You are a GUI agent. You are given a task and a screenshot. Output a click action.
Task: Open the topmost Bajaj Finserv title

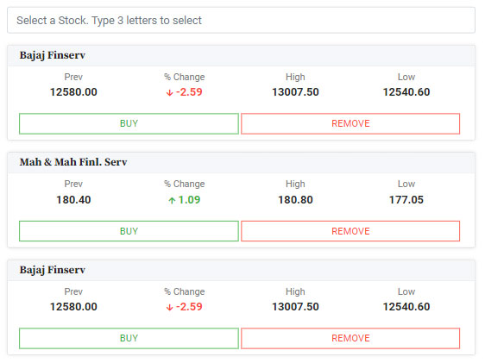[53, 55]
